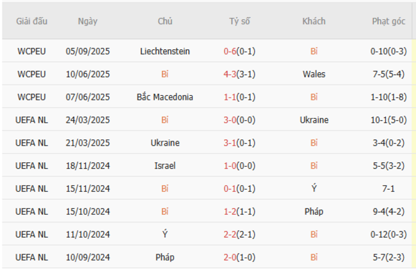Select the 3-0 score versus Ukraine
The height and width of the screenshot is (269, 416).
coord(230,120)
